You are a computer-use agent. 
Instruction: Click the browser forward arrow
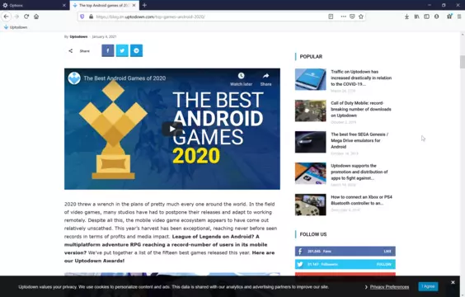click(x=16, y=16)
